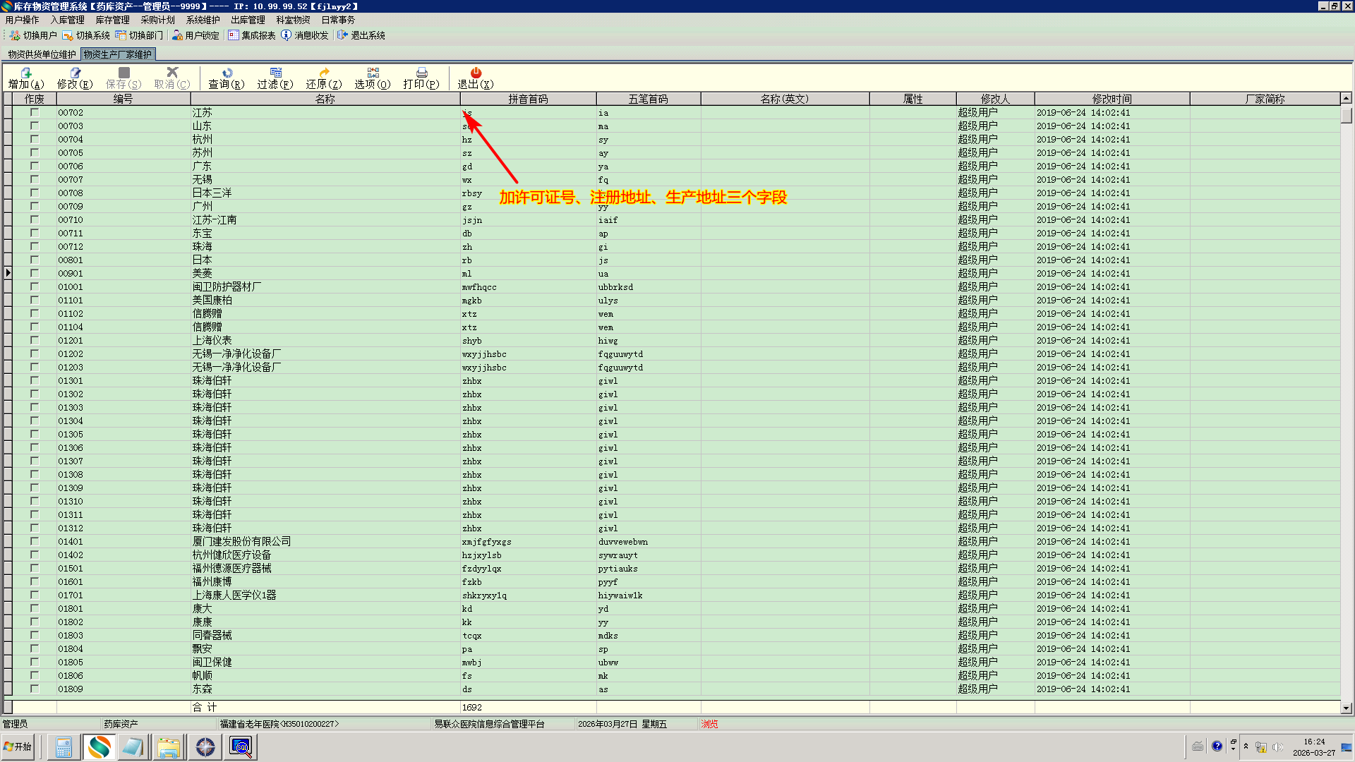Switch to 物资供货单位维护 tab
Image resolution: width=1355 pixels, height=762 pixels.
click(42, 54)
